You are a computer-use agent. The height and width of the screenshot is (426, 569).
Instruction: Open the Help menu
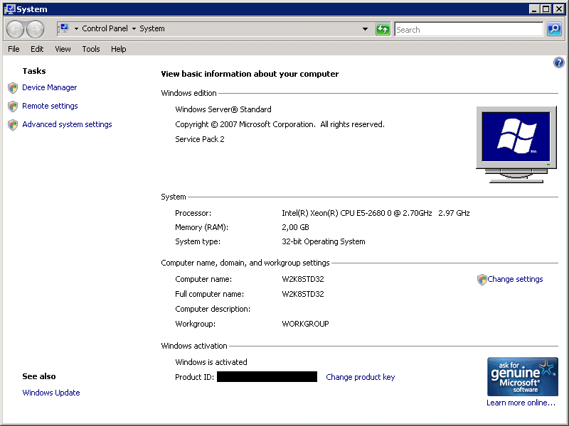[119, 49]
